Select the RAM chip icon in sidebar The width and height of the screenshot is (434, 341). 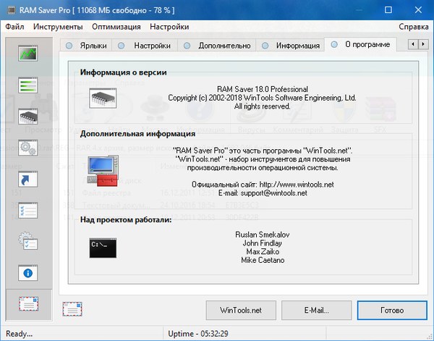(28, 117)
